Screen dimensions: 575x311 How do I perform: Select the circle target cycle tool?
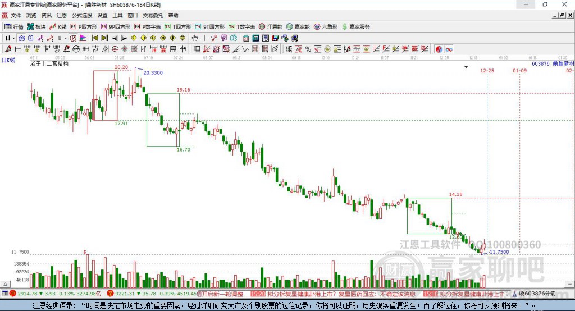click(115, 49)
